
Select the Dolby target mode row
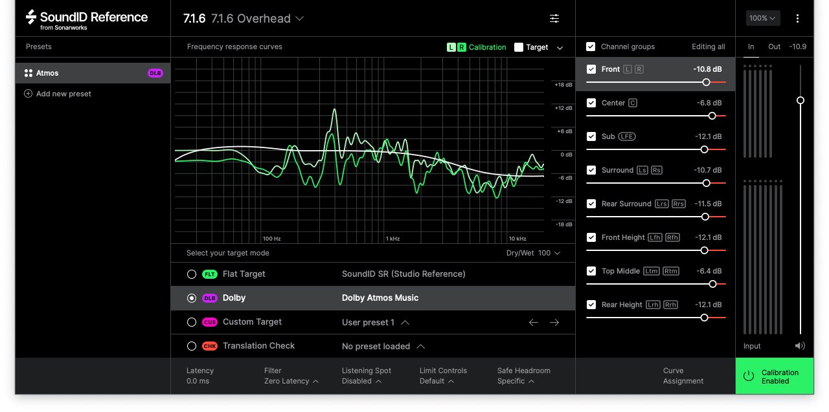tap(373, 298)
